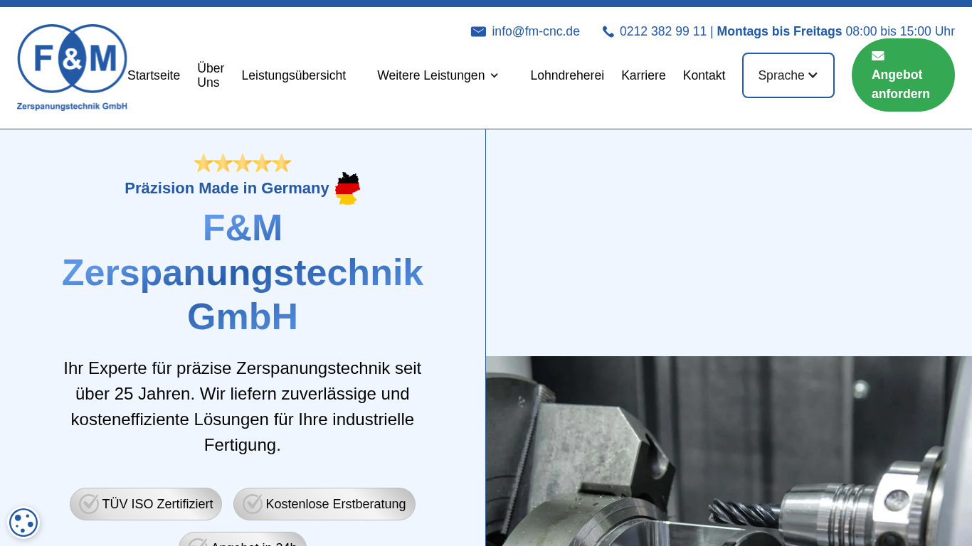Go to Startseite
The image size is (972, 546).
pos(154,75)
